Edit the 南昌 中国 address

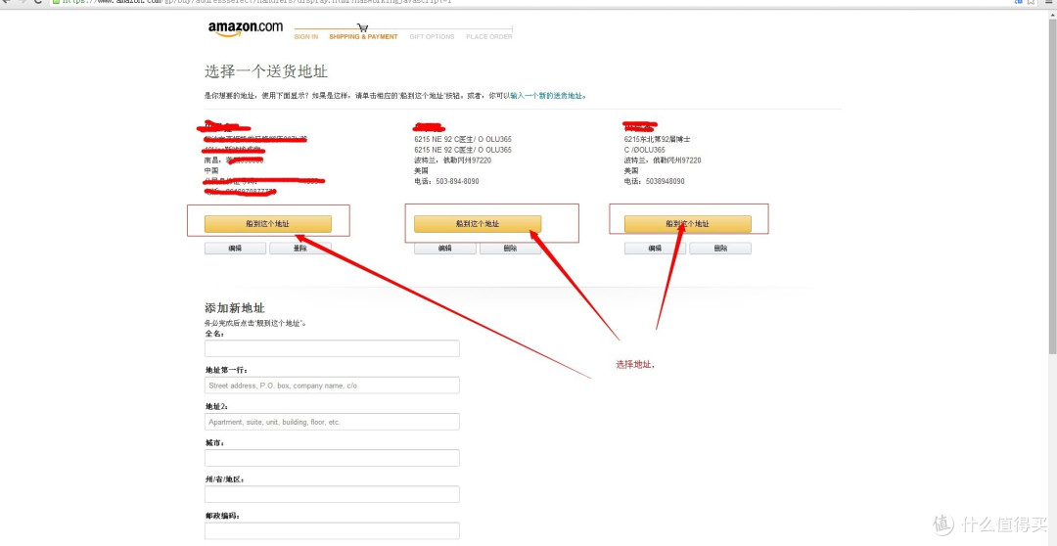[235, 249]
